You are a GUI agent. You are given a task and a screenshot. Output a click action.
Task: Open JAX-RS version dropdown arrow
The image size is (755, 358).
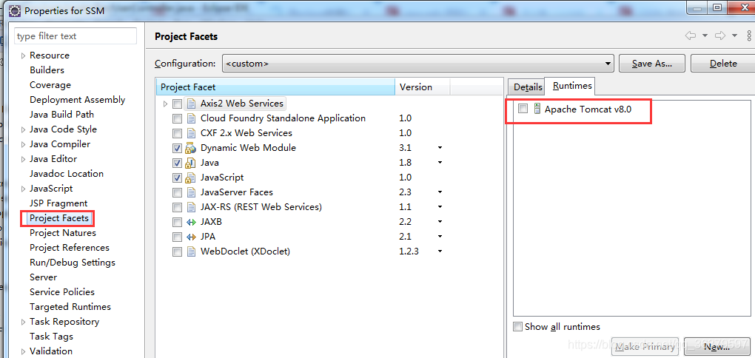pos(440,207)
